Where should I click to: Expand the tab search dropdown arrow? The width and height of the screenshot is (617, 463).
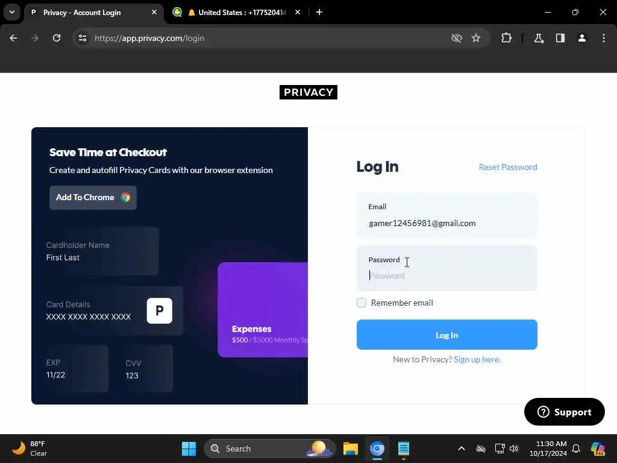coord(12,12)
